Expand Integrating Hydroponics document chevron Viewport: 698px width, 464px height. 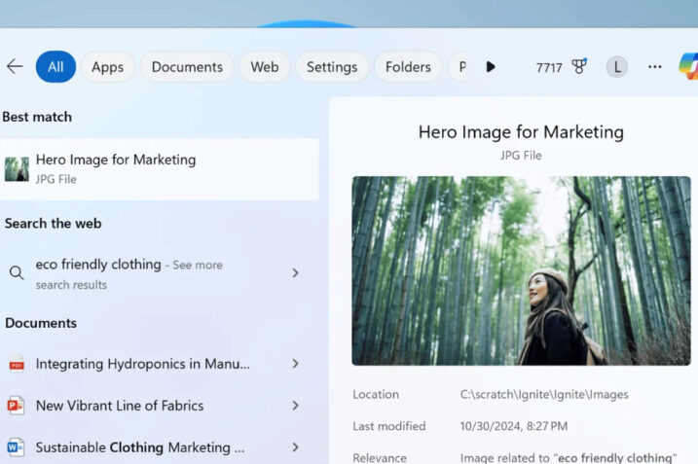click(x=295, y=364)
